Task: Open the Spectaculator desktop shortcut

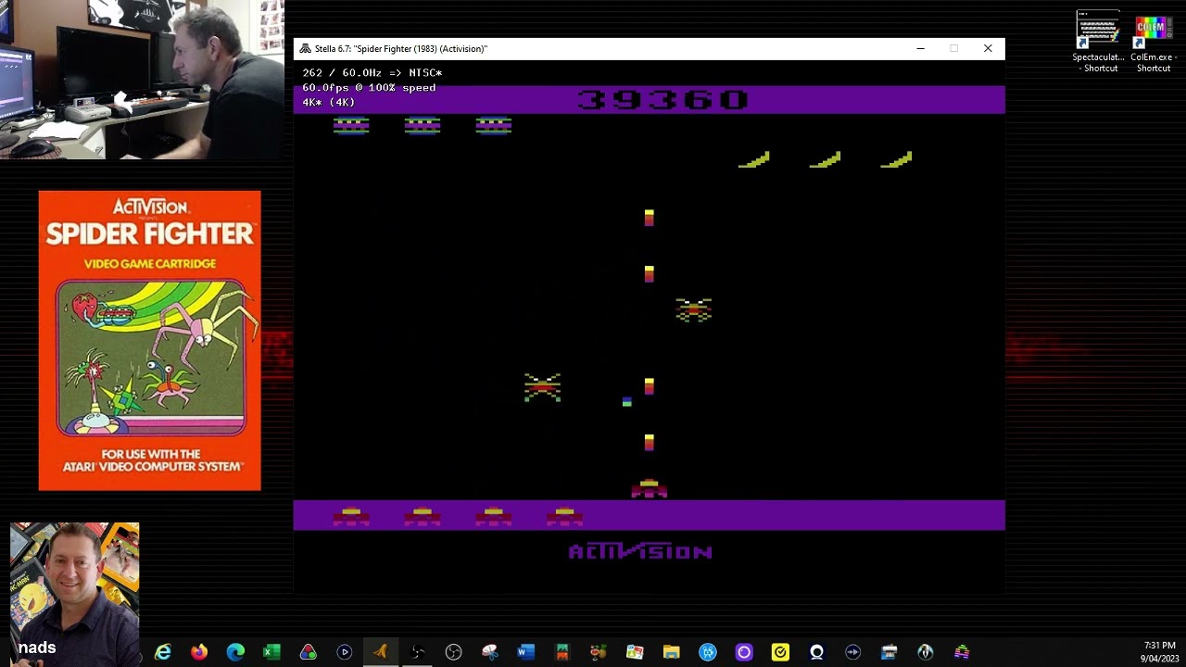Action: click(x=1098, y=43)
